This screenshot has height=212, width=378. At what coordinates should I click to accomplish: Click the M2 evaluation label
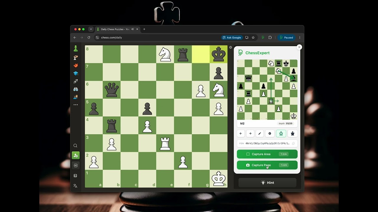242,124
